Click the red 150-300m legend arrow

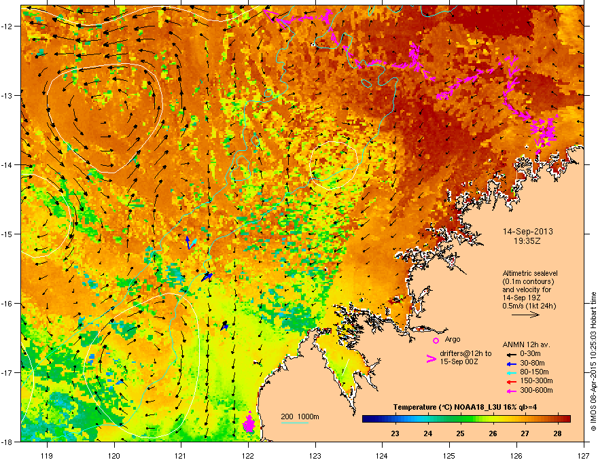coord(510,380)
